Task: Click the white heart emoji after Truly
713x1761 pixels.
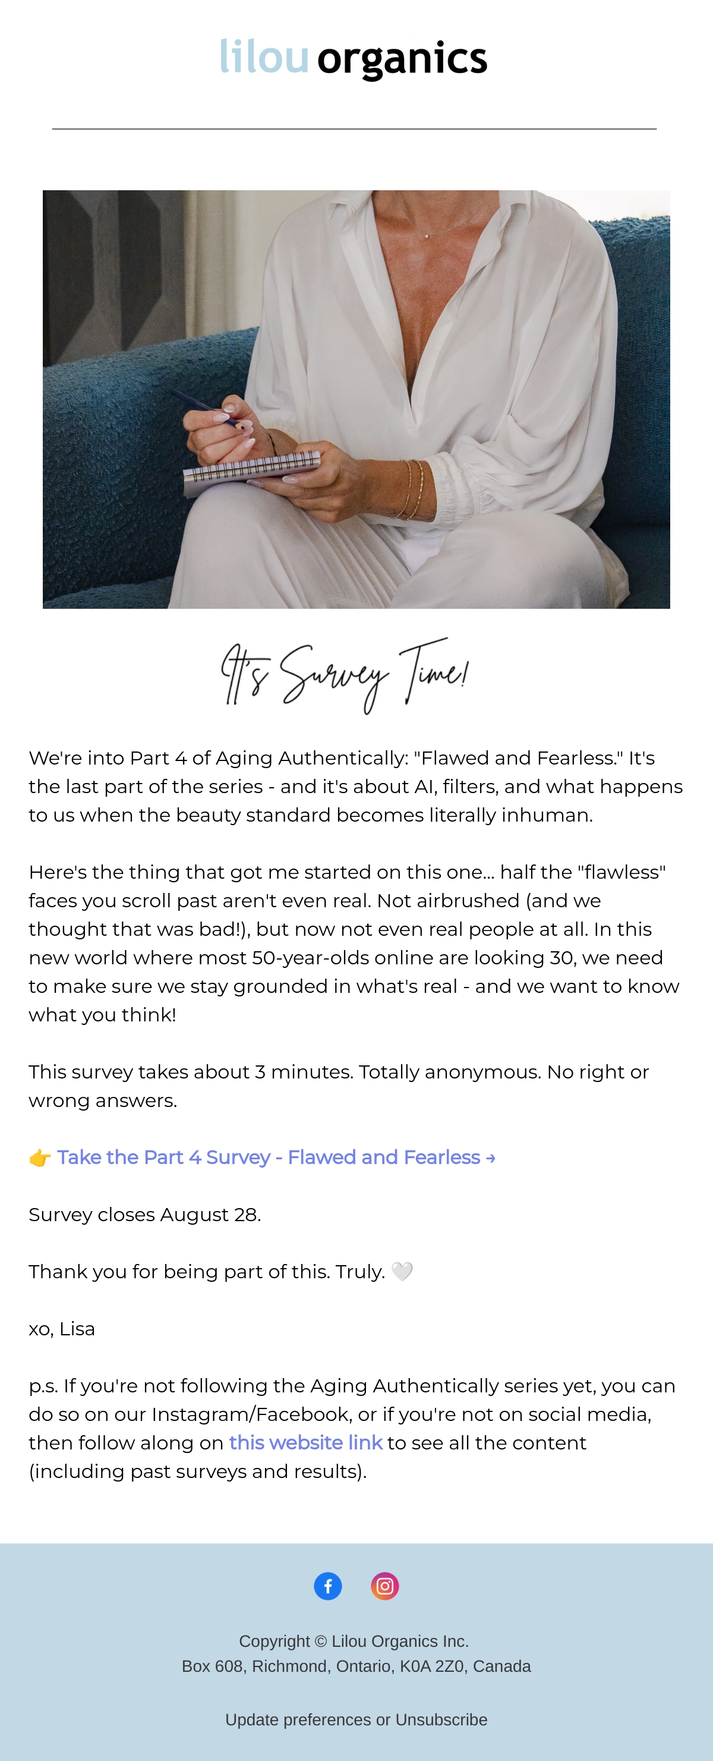Action: click(402, 1272)
